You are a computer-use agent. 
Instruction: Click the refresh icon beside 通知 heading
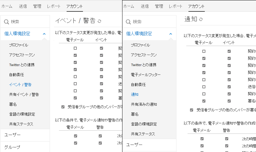pyautogui.click(x=201, y=19)
